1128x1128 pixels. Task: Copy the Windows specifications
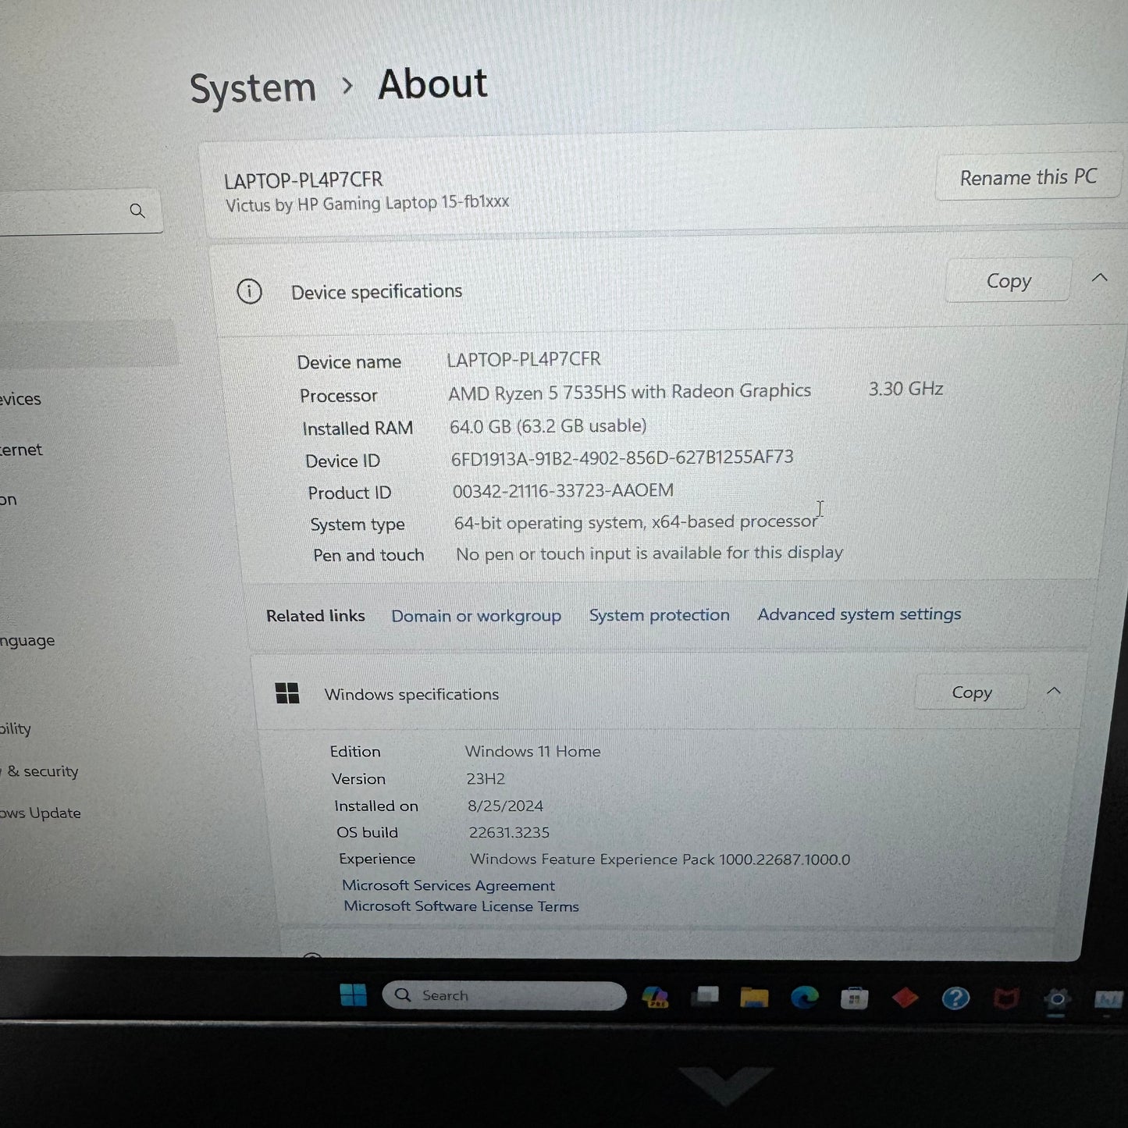click(971, 692)
